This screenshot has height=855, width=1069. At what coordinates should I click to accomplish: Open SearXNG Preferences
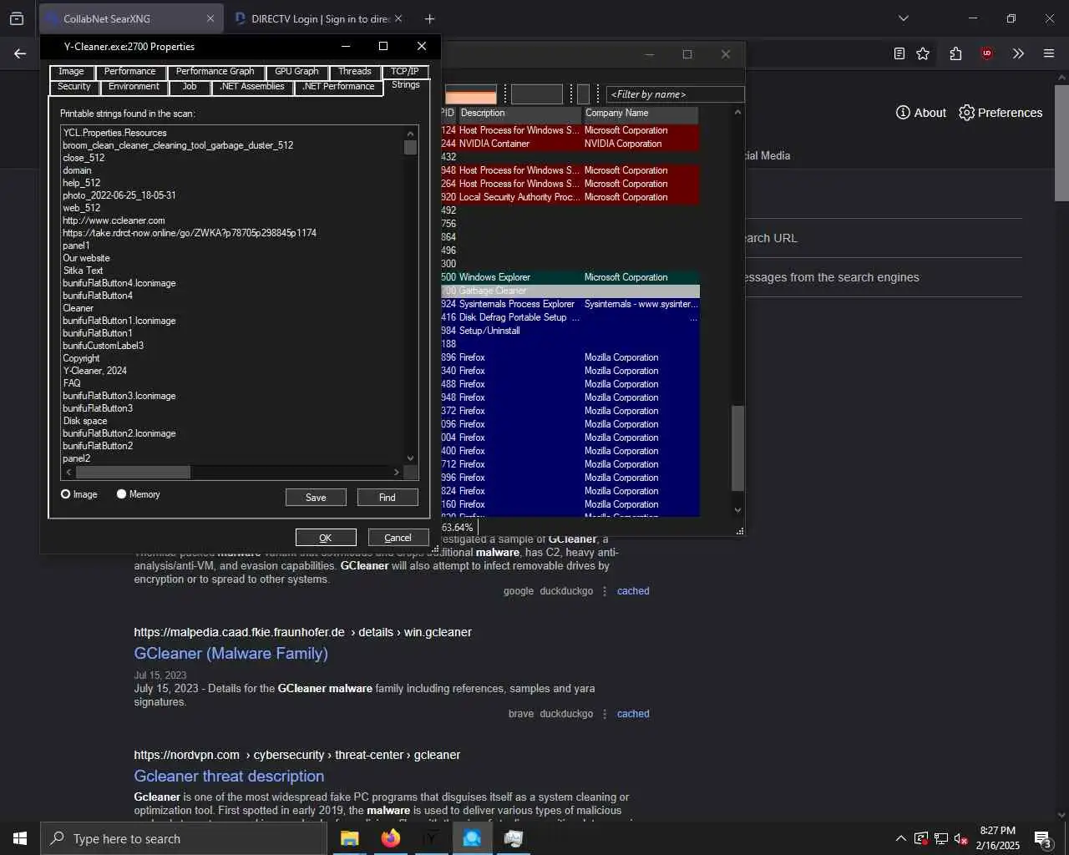tap(1001, 113)
